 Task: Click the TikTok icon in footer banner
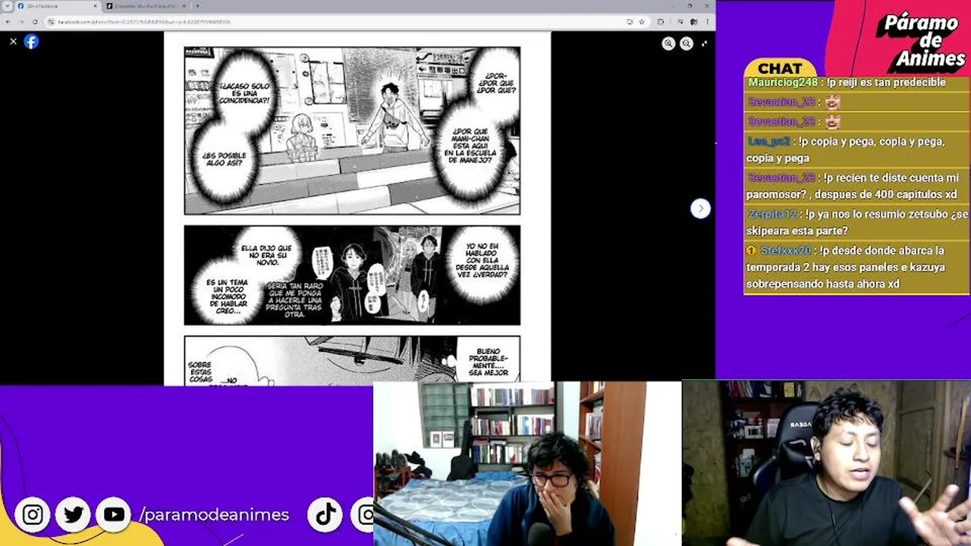[326, 515]
